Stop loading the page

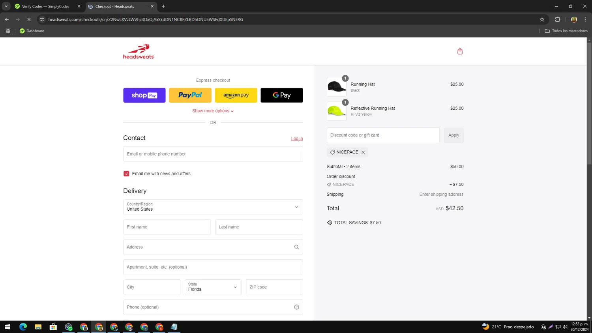click(x=29, y=19)
